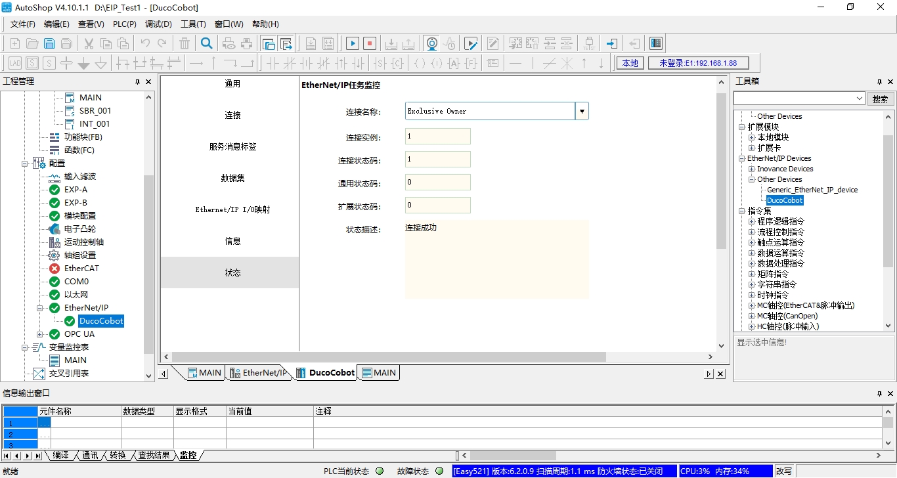This screenshot has height=478, width=897.
Task: Expand 程序逻辑指令 in toolbox
Action: [x=752, y=221]
